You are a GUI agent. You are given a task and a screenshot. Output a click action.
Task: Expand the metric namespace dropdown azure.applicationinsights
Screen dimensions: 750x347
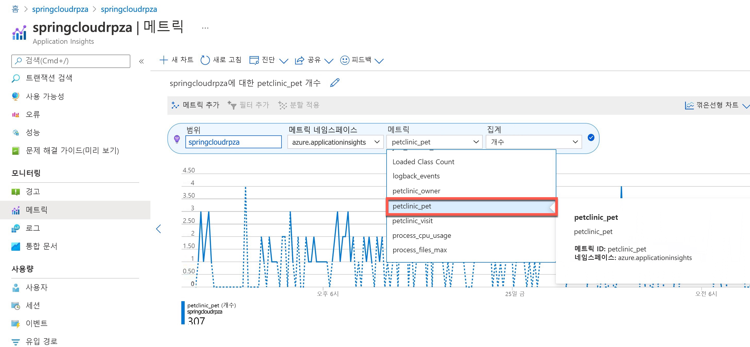[335, 142]
